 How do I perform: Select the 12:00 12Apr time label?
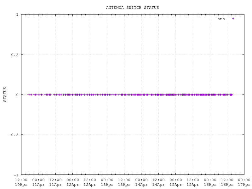pyautogui.click(x=90, y=182)
